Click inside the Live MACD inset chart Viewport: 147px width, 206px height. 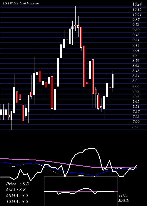pyautogui.click(x=81, y=191)
